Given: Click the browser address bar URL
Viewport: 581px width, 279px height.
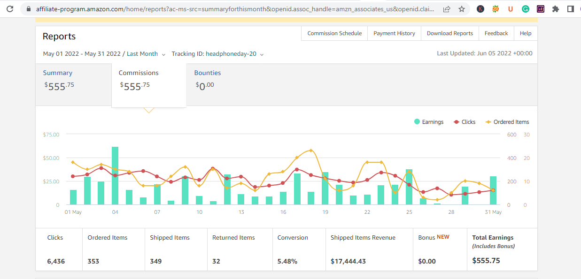Looking at the screenshot, I should (235, 9).
